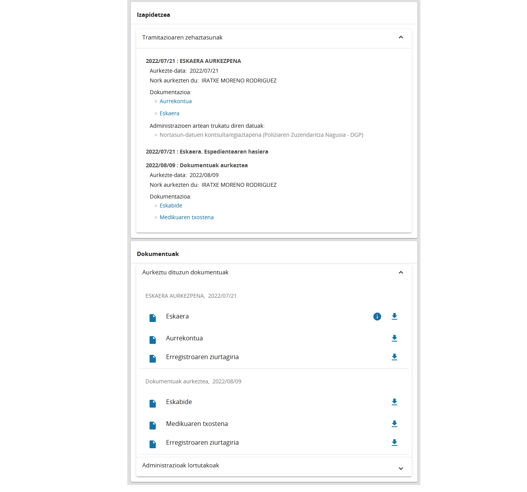Download the Aurrekontua document
The width and height of the screenshot is (527, 492).
(x=394, y=338)
